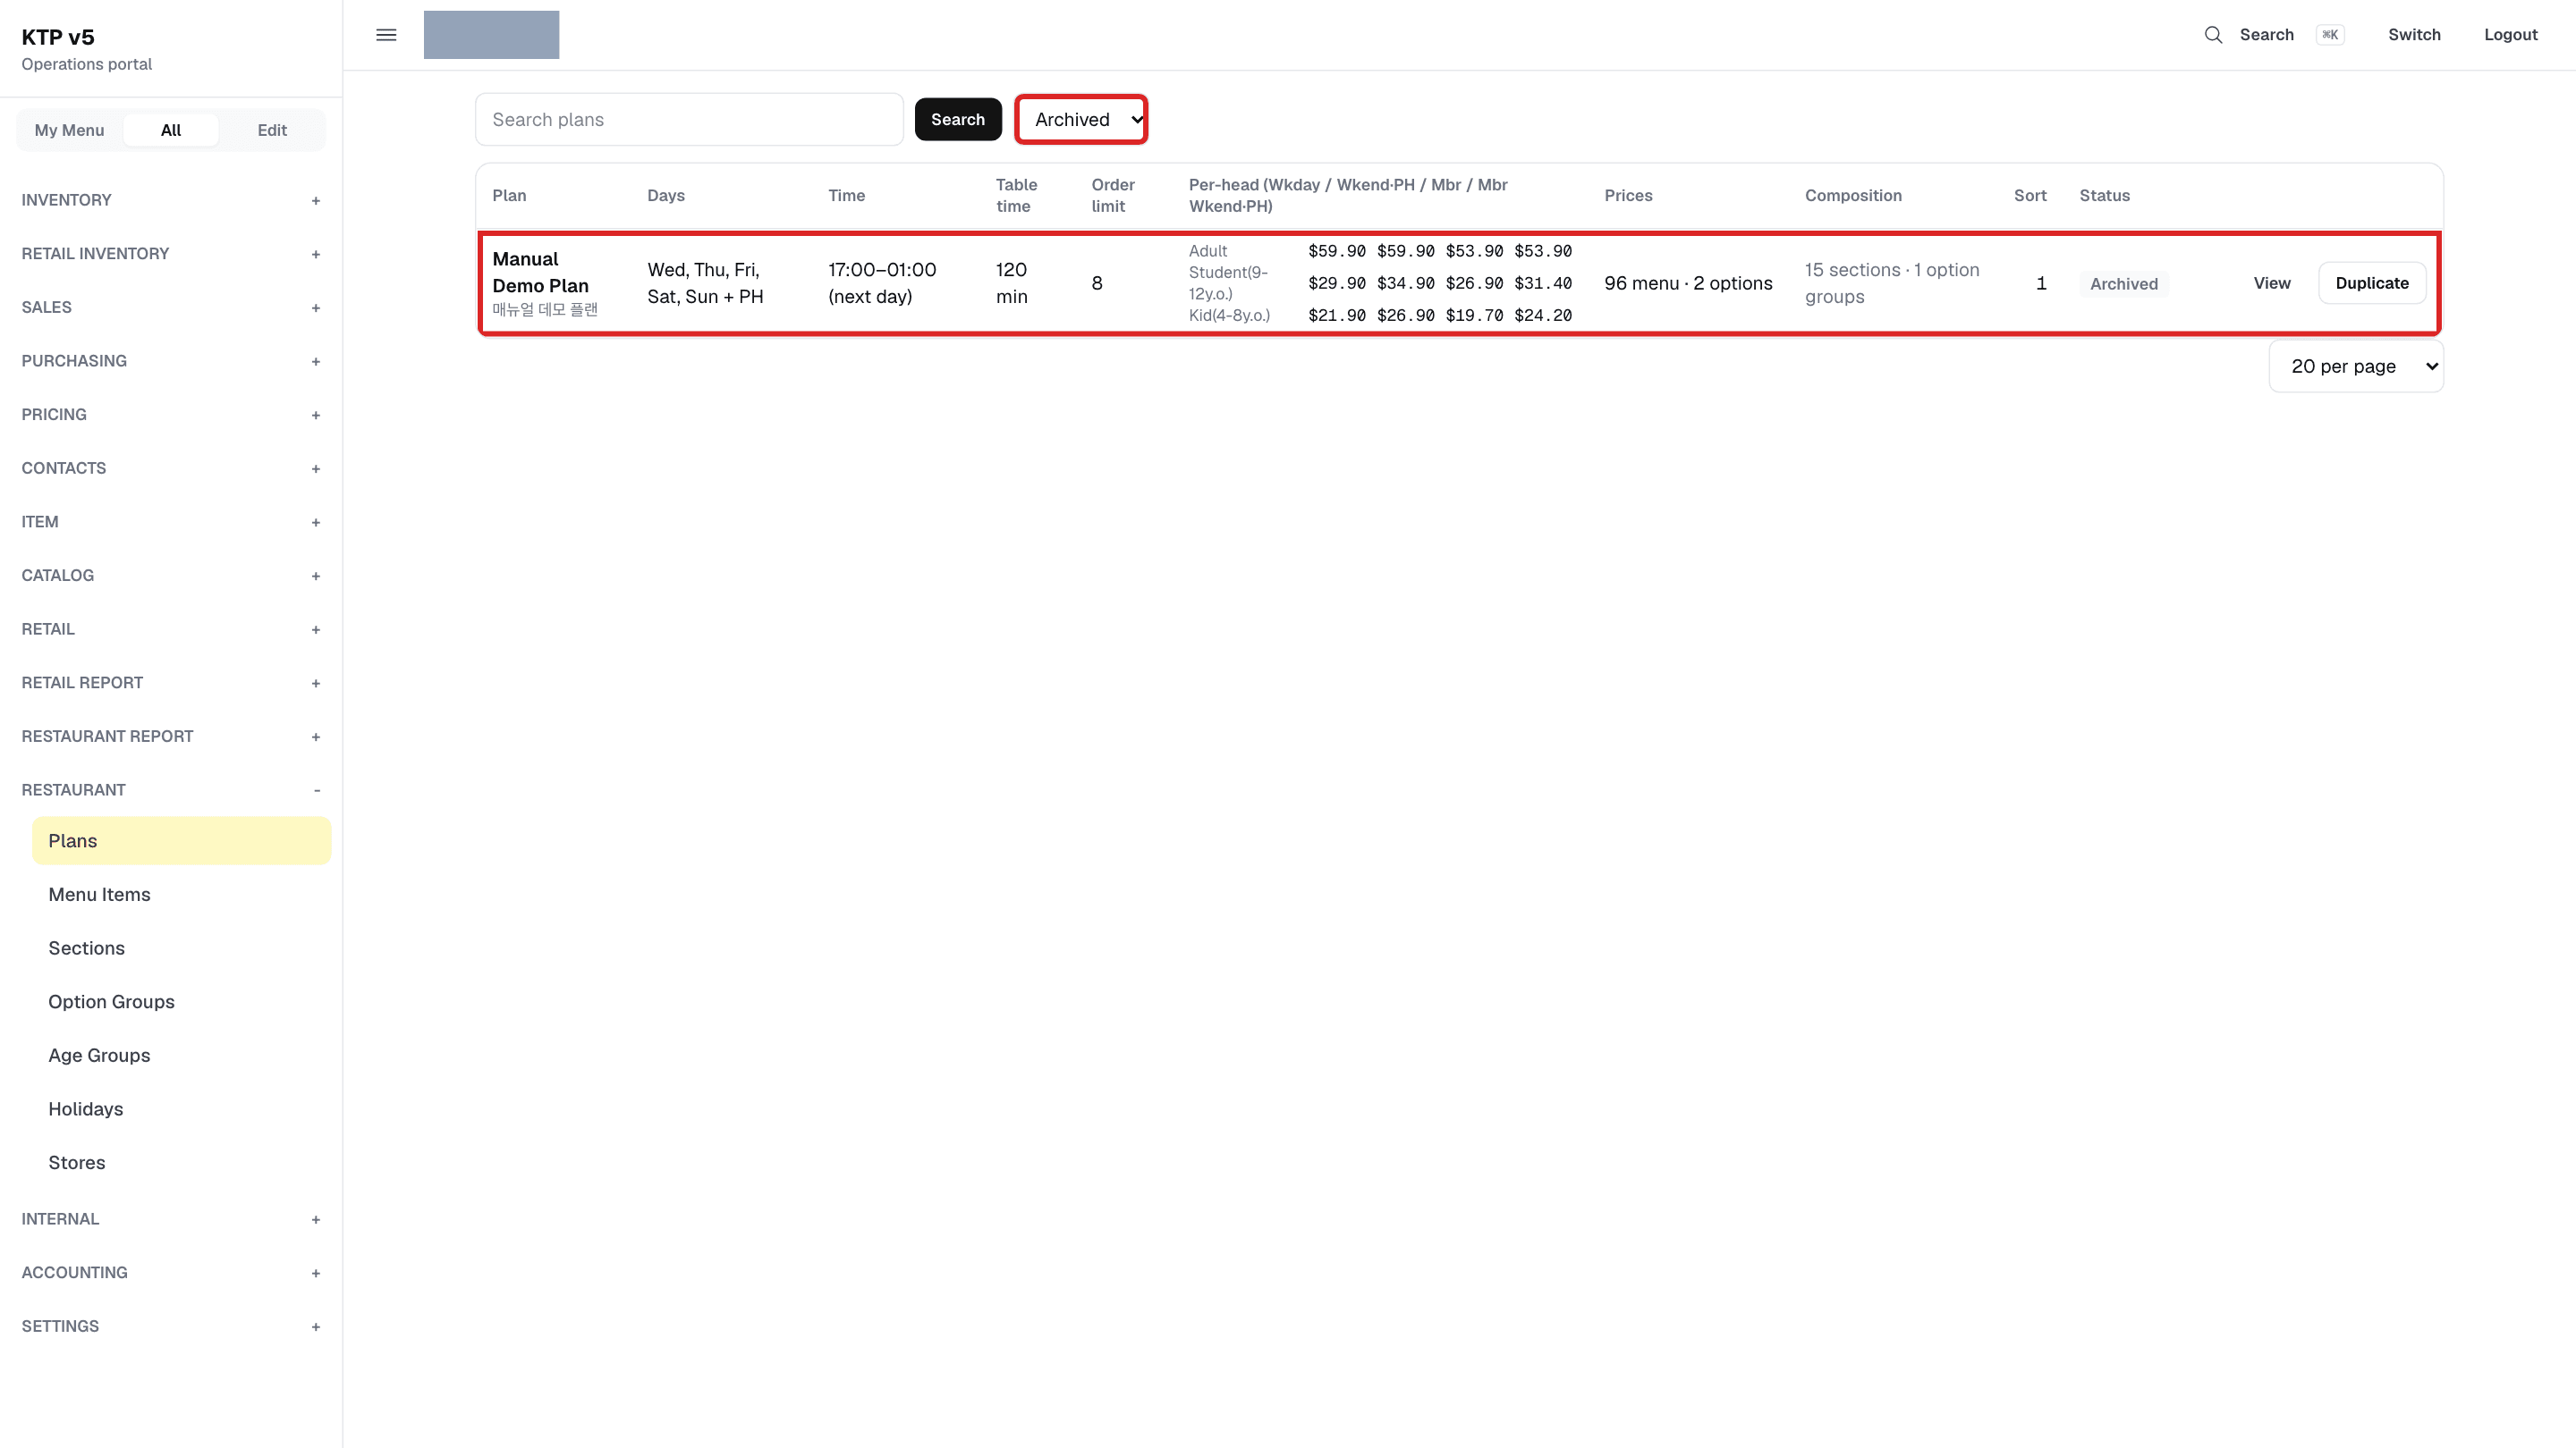2576x1448 pixels.
Task: Open the Stores page
Action: pos(181,1163)
